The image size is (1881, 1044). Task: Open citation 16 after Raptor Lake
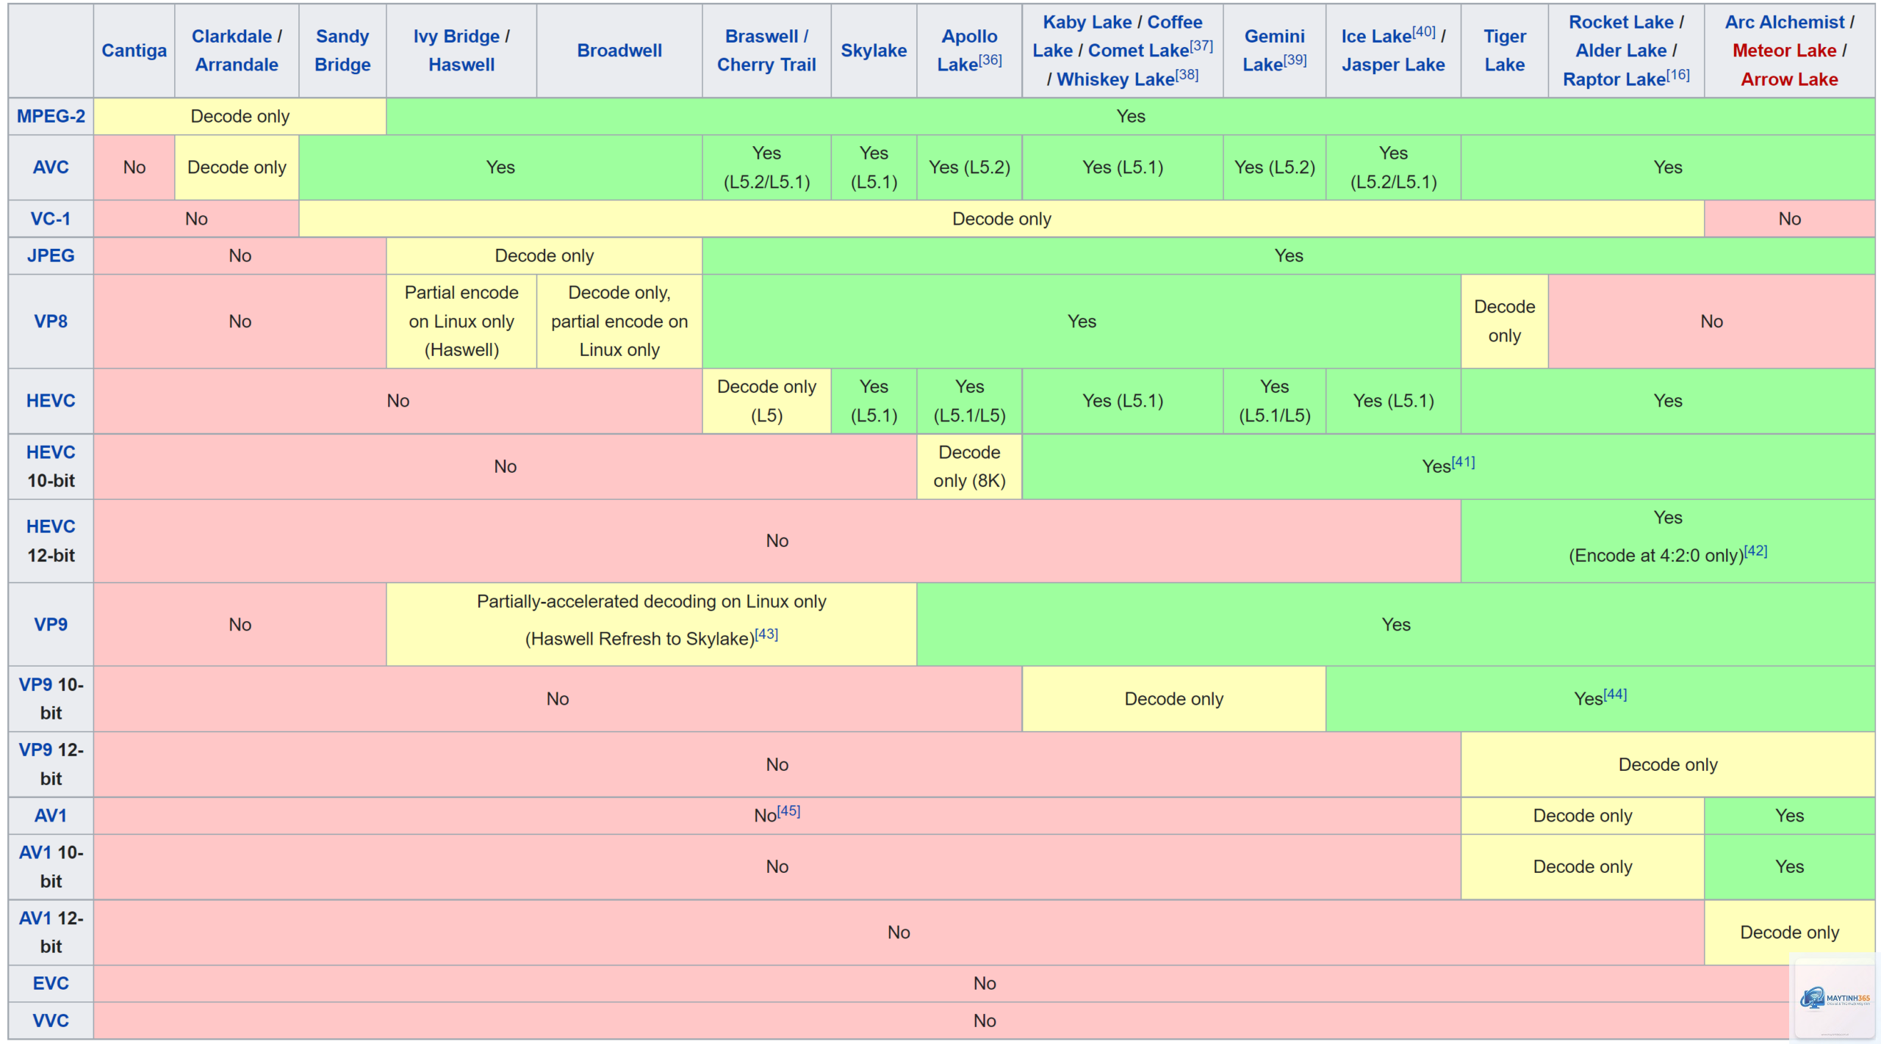coord(1678,74)
